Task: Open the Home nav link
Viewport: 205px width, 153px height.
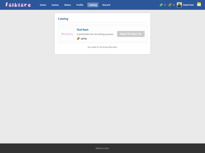Action: tap(43, 5)
